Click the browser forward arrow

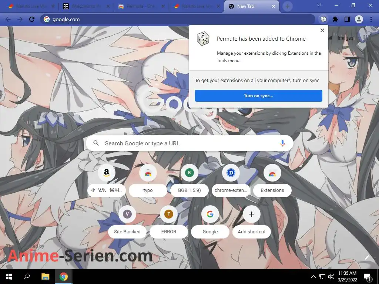(20, 19)
